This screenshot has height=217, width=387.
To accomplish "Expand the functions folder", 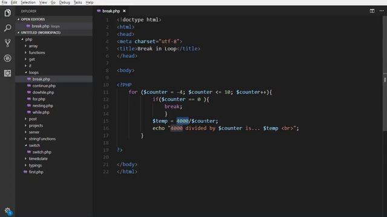I will tap(25, 52).
